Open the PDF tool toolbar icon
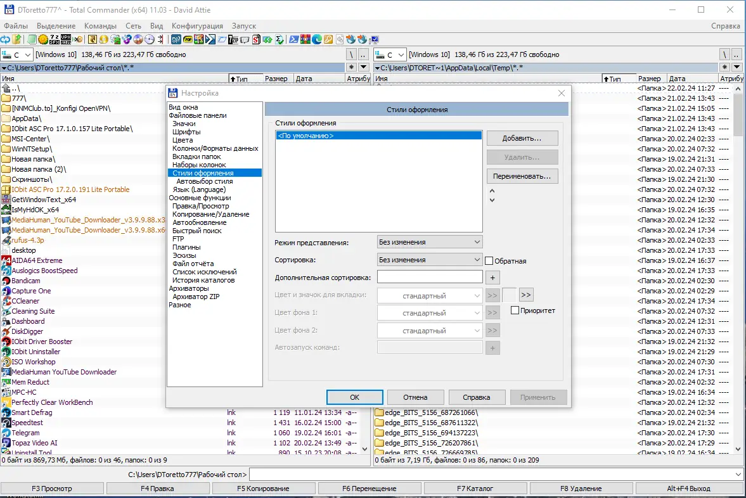746x498 pixels. [x=188, y=39]
